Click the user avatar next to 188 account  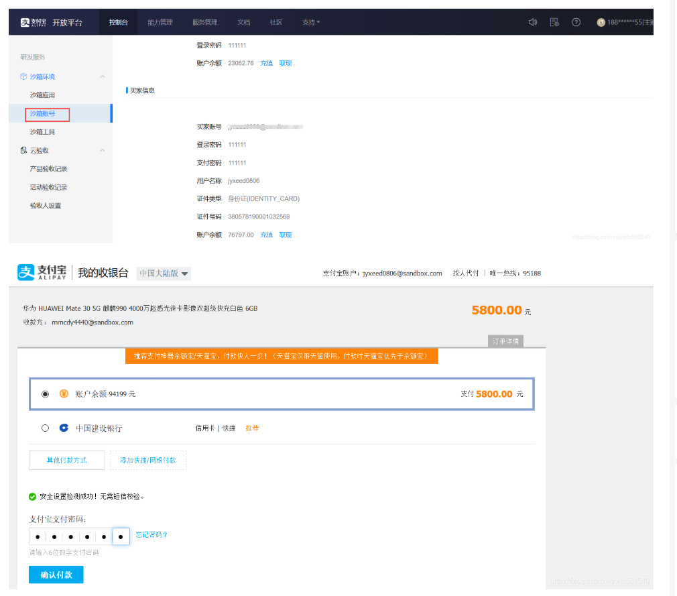point(601,22)
